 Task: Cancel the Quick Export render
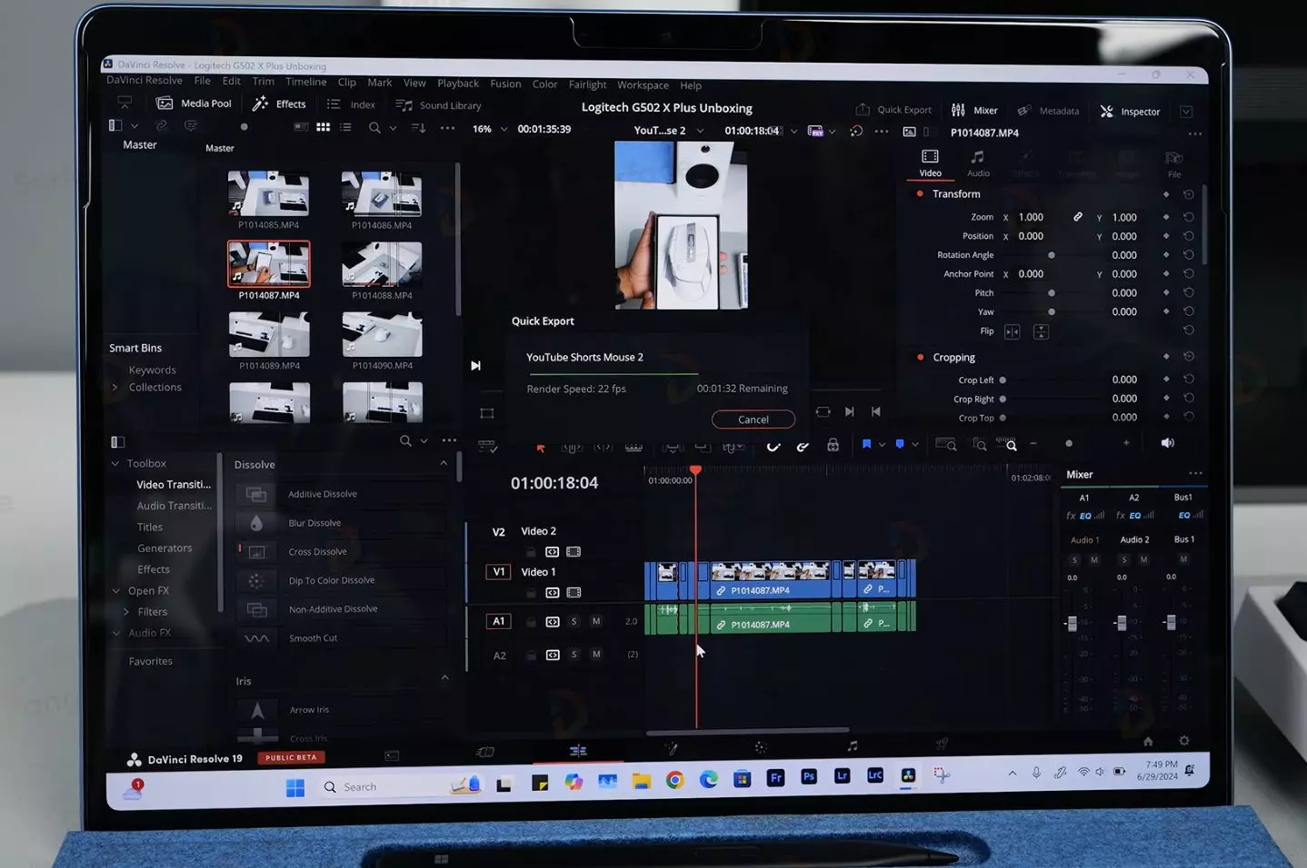753,419
